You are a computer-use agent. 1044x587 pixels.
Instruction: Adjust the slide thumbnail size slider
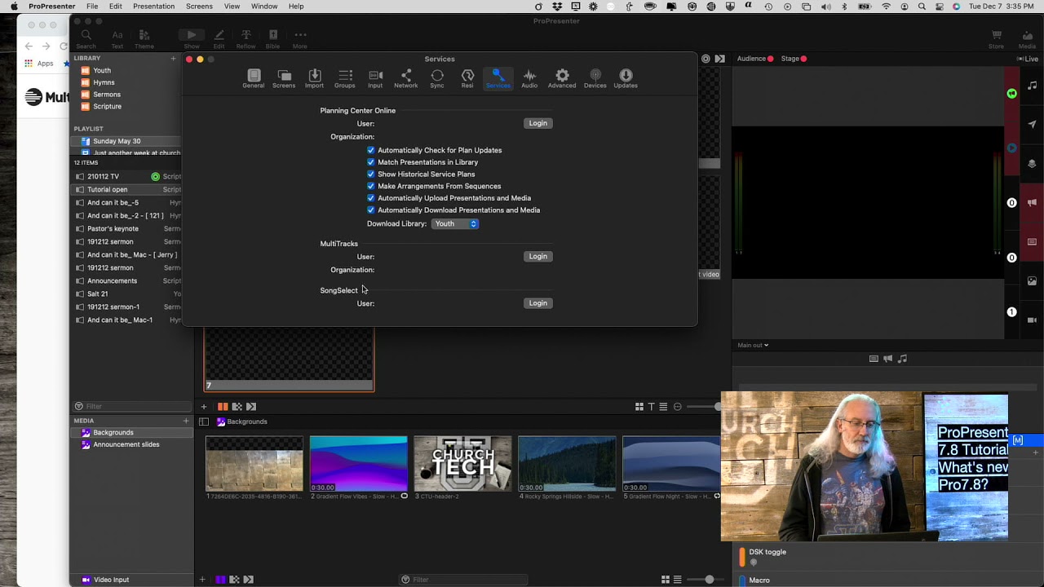(702, 407)
